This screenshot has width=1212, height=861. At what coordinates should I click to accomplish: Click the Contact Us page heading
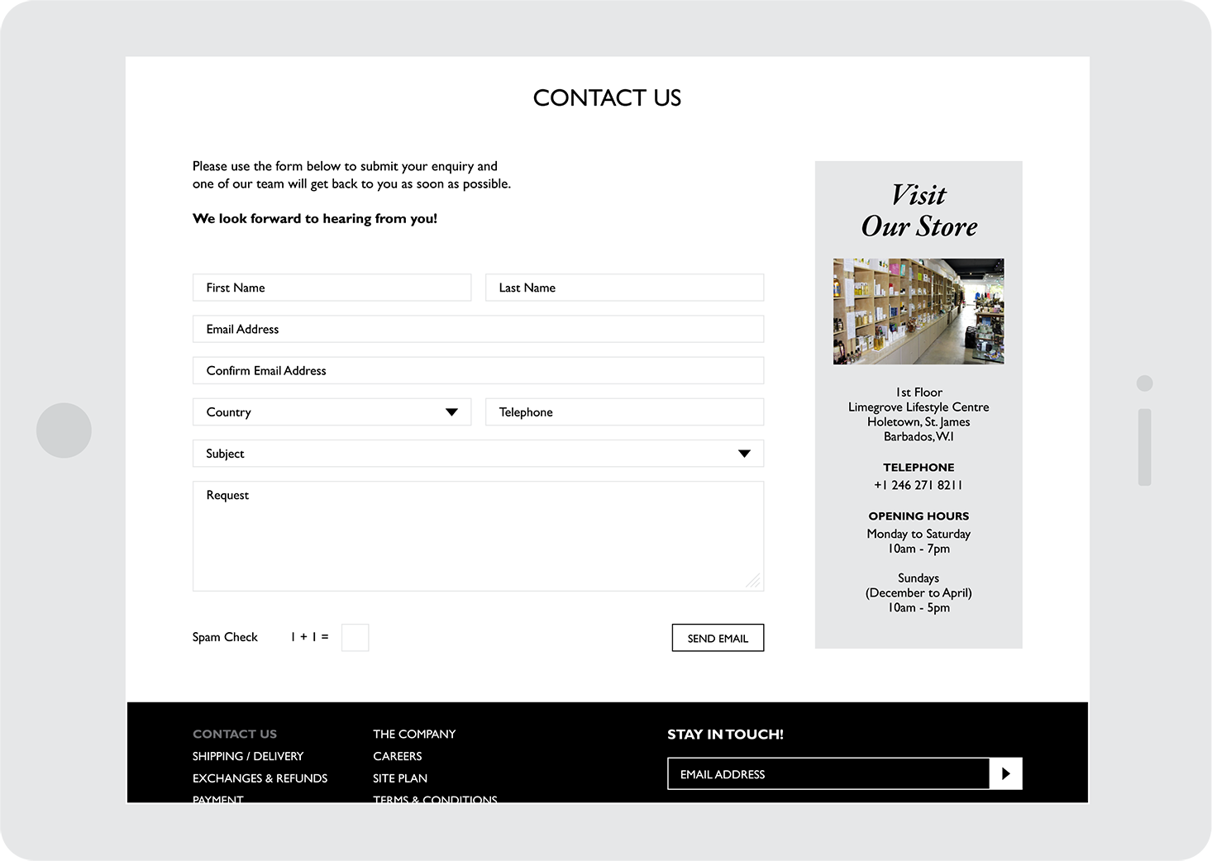pos(607,98)
